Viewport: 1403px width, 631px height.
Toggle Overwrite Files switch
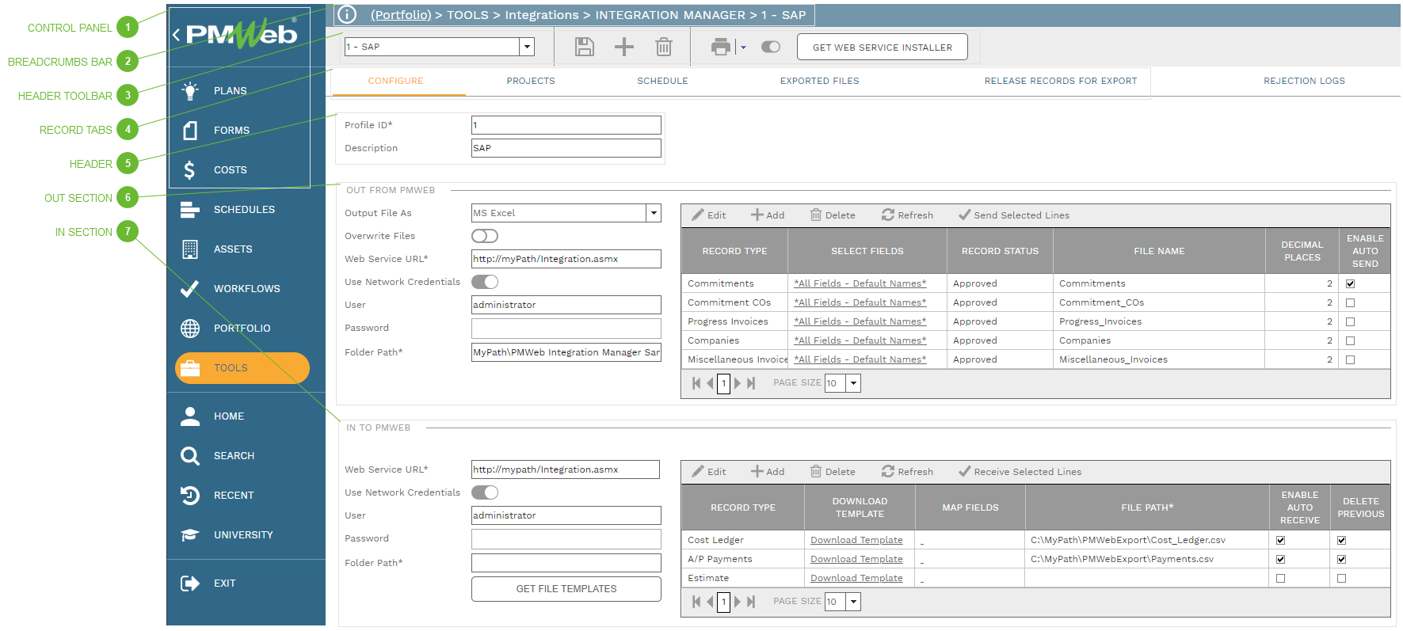pyautogui.click(x=485, y=236)
